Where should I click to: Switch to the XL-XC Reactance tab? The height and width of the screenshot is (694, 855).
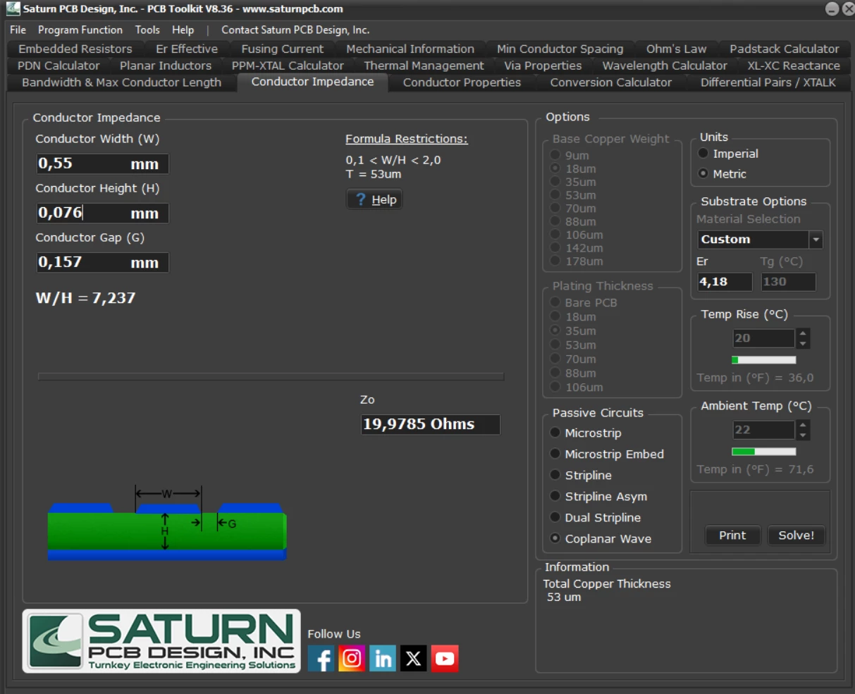794,66
